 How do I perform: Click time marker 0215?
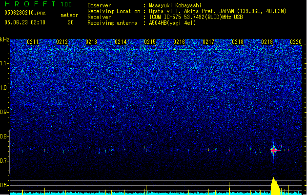pos(150,42)
